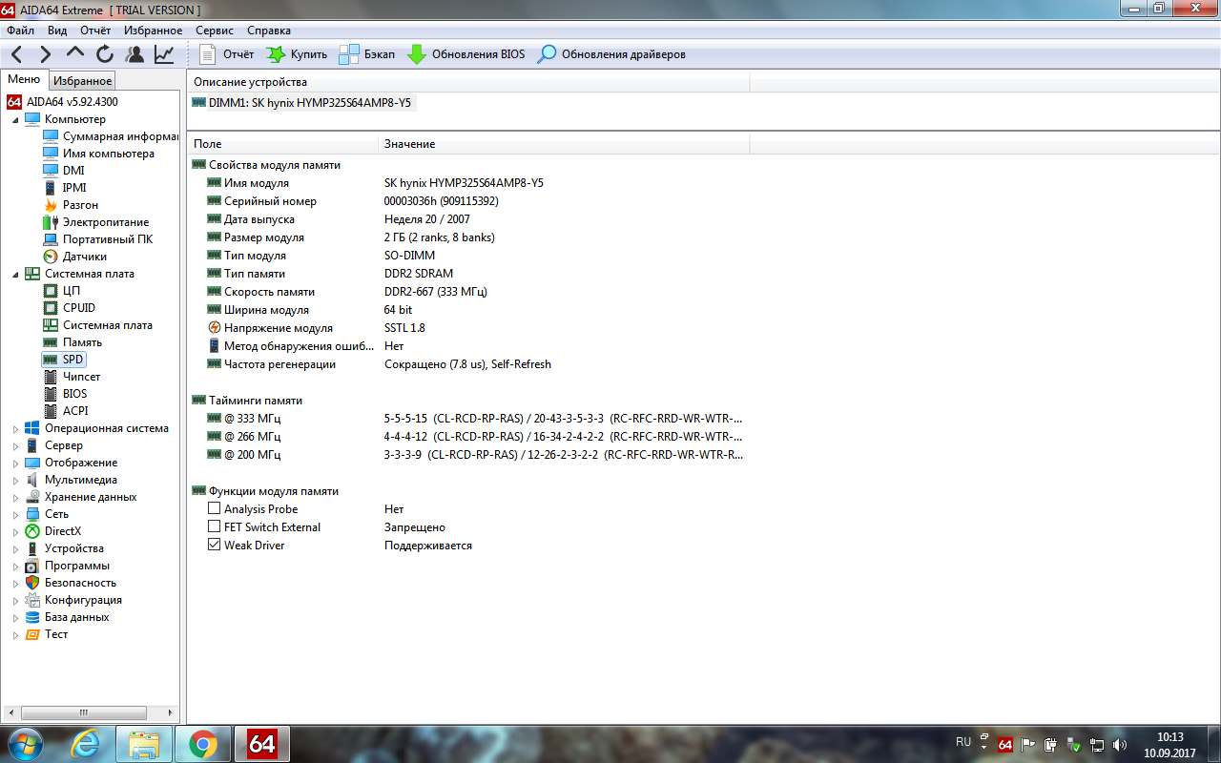Select the Безопасность tree item

[x=71, y=583]
